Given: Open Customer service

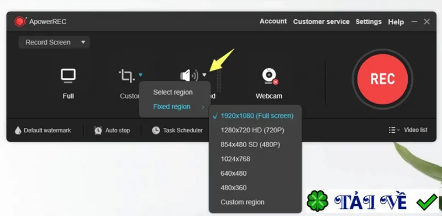Looking at the screenshot, I should [x=321, y=21].
